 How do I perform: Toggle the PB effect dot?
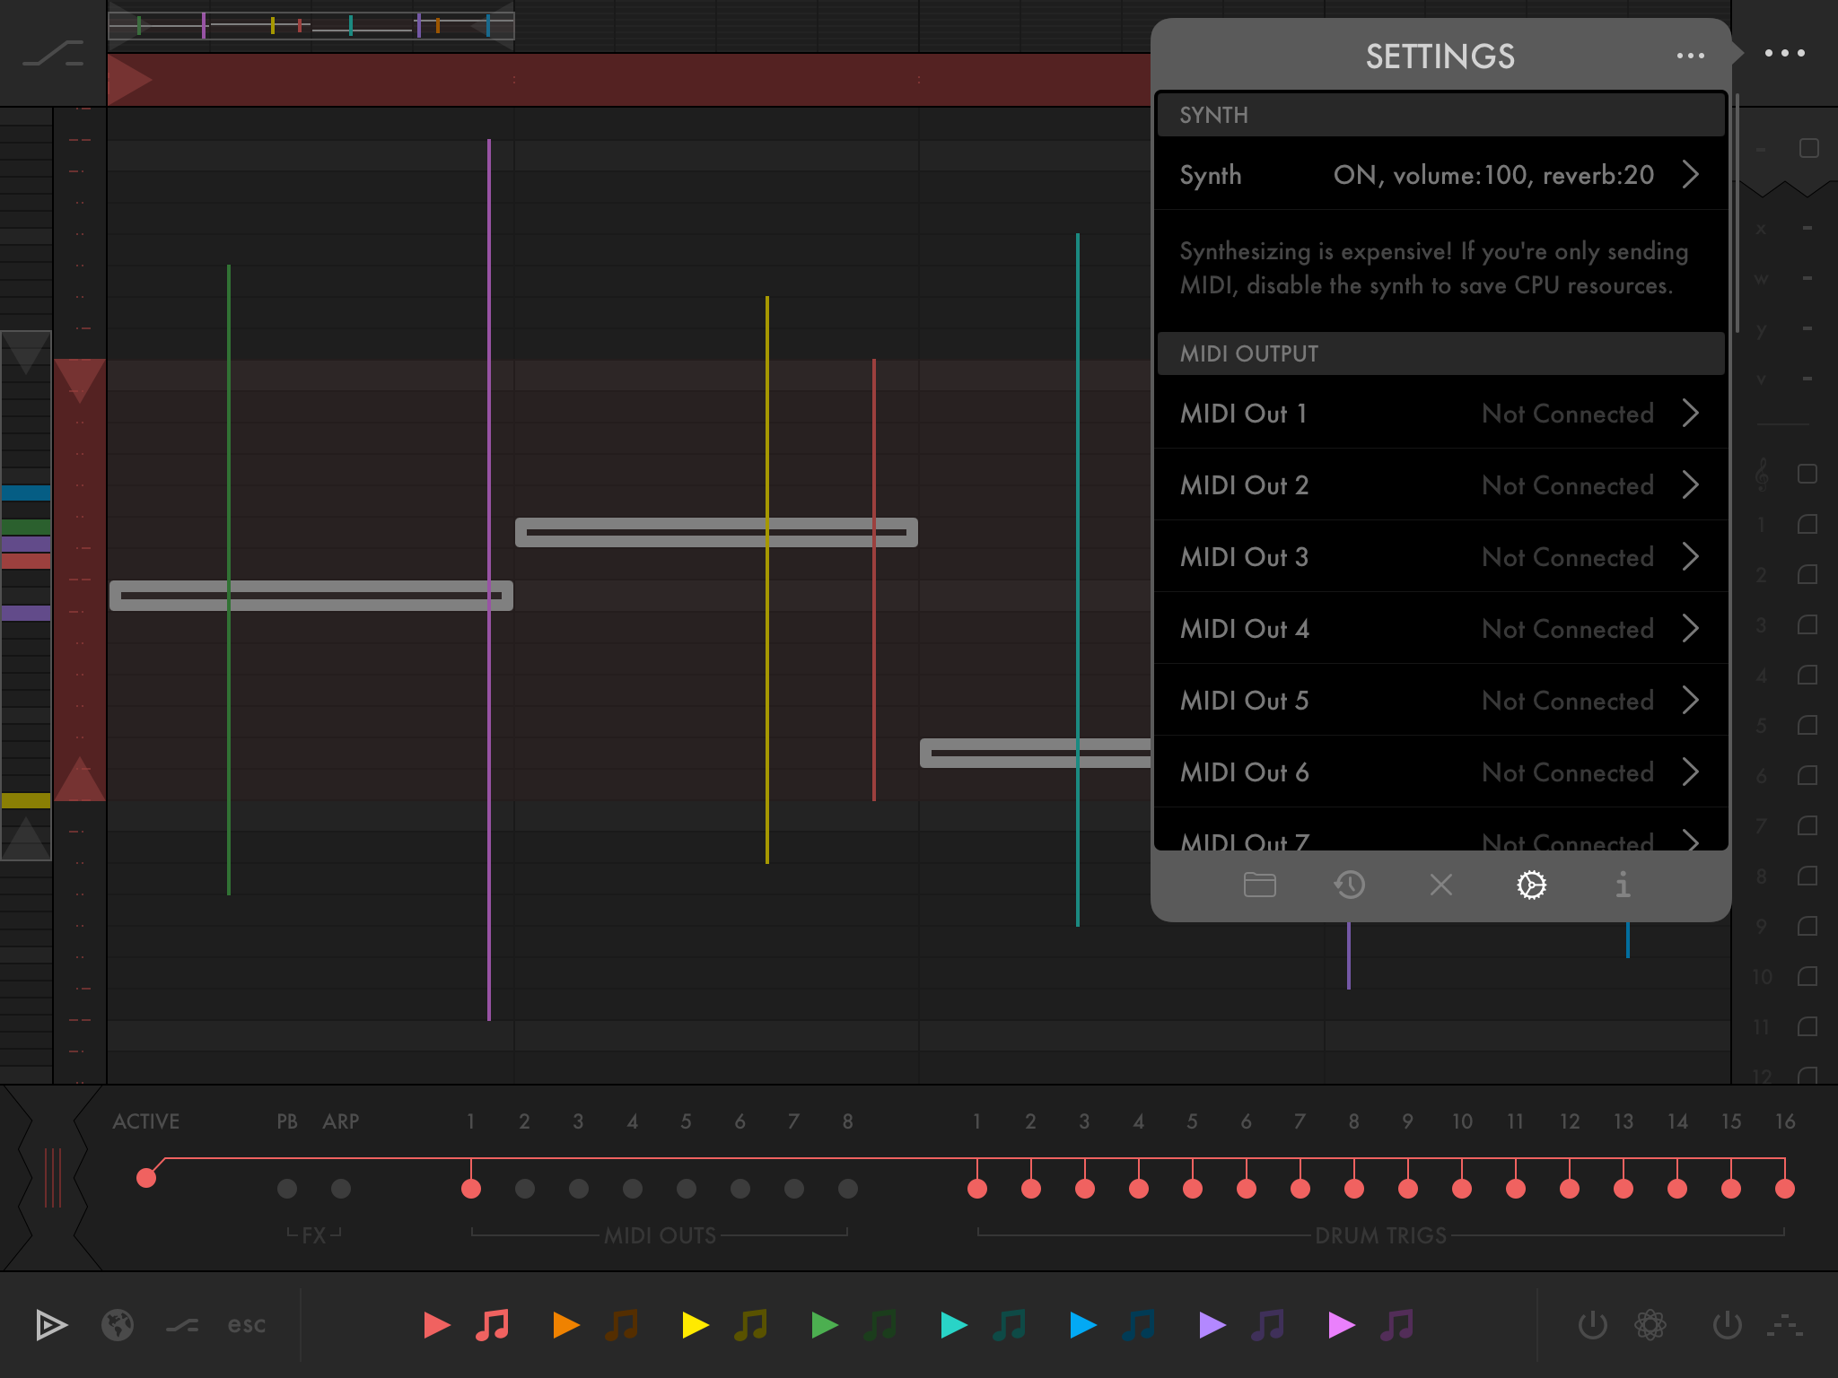point(287,1189)
